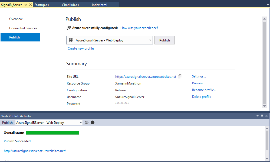Click the XamarinMarathon resource group value

128,83
